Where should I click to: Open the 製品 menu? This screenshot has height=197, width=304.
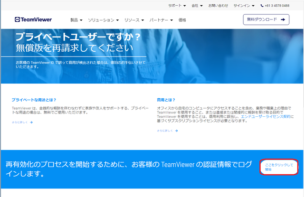point(76,20)
